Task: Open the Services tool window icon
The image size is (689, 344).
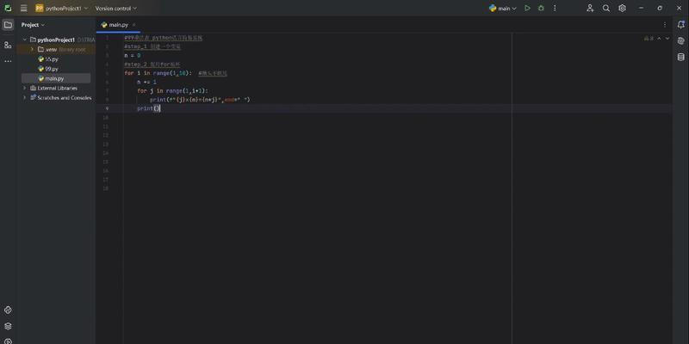Action: (x=8, y=341)
